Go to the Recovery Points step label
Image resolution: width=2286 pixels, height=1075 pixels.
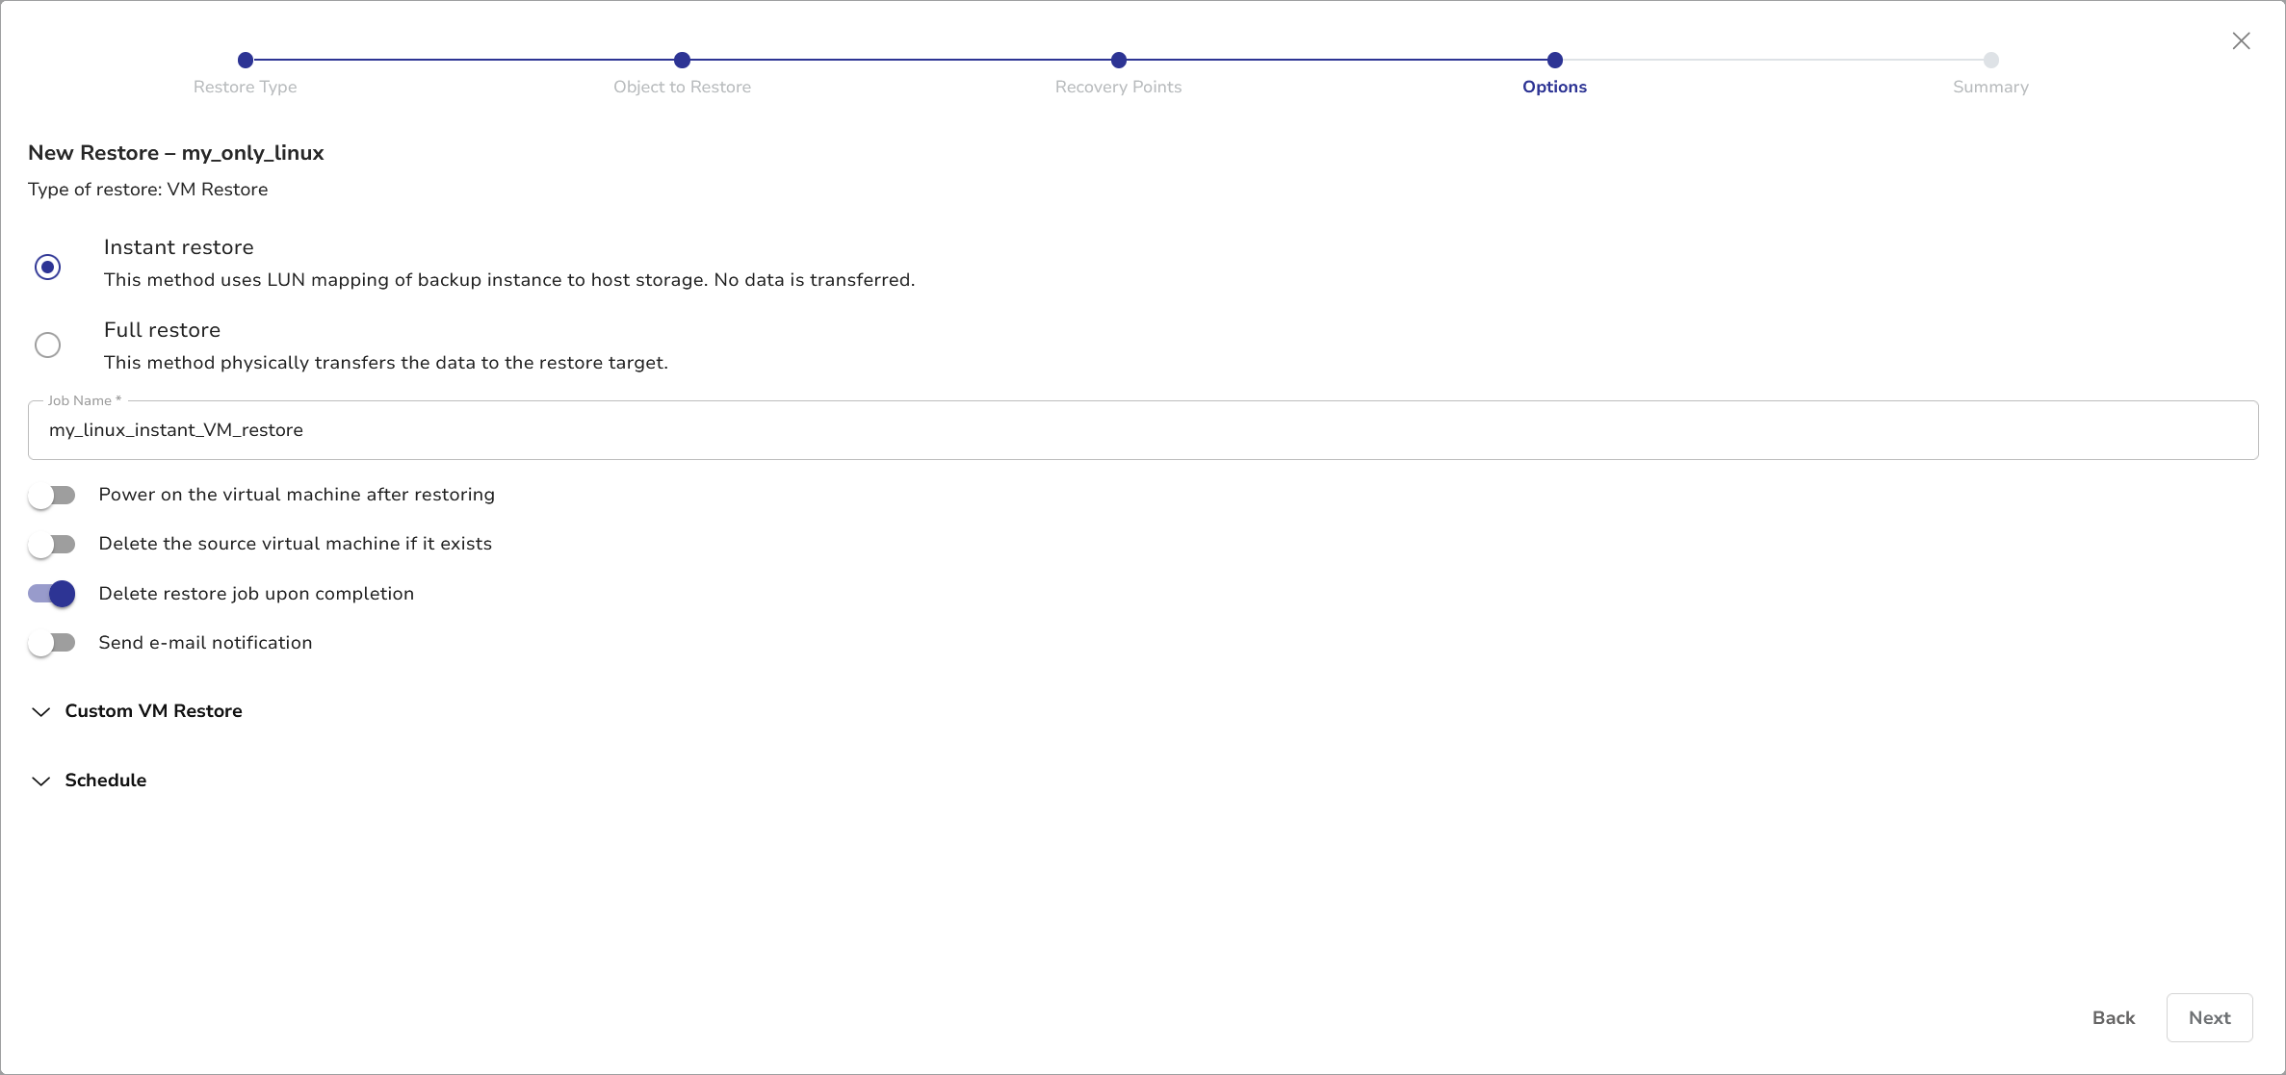coord(1118,87)
